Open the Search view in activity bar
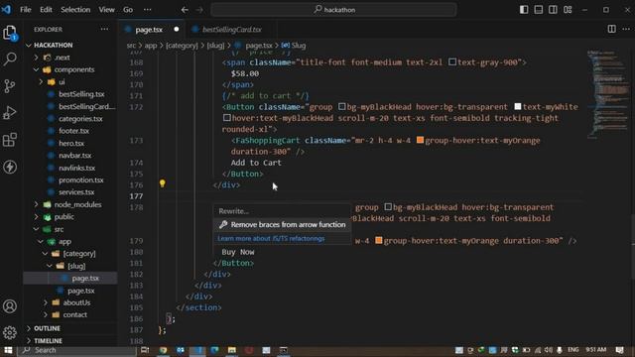This screenshot has width=635, height=357. pos(10,59)
